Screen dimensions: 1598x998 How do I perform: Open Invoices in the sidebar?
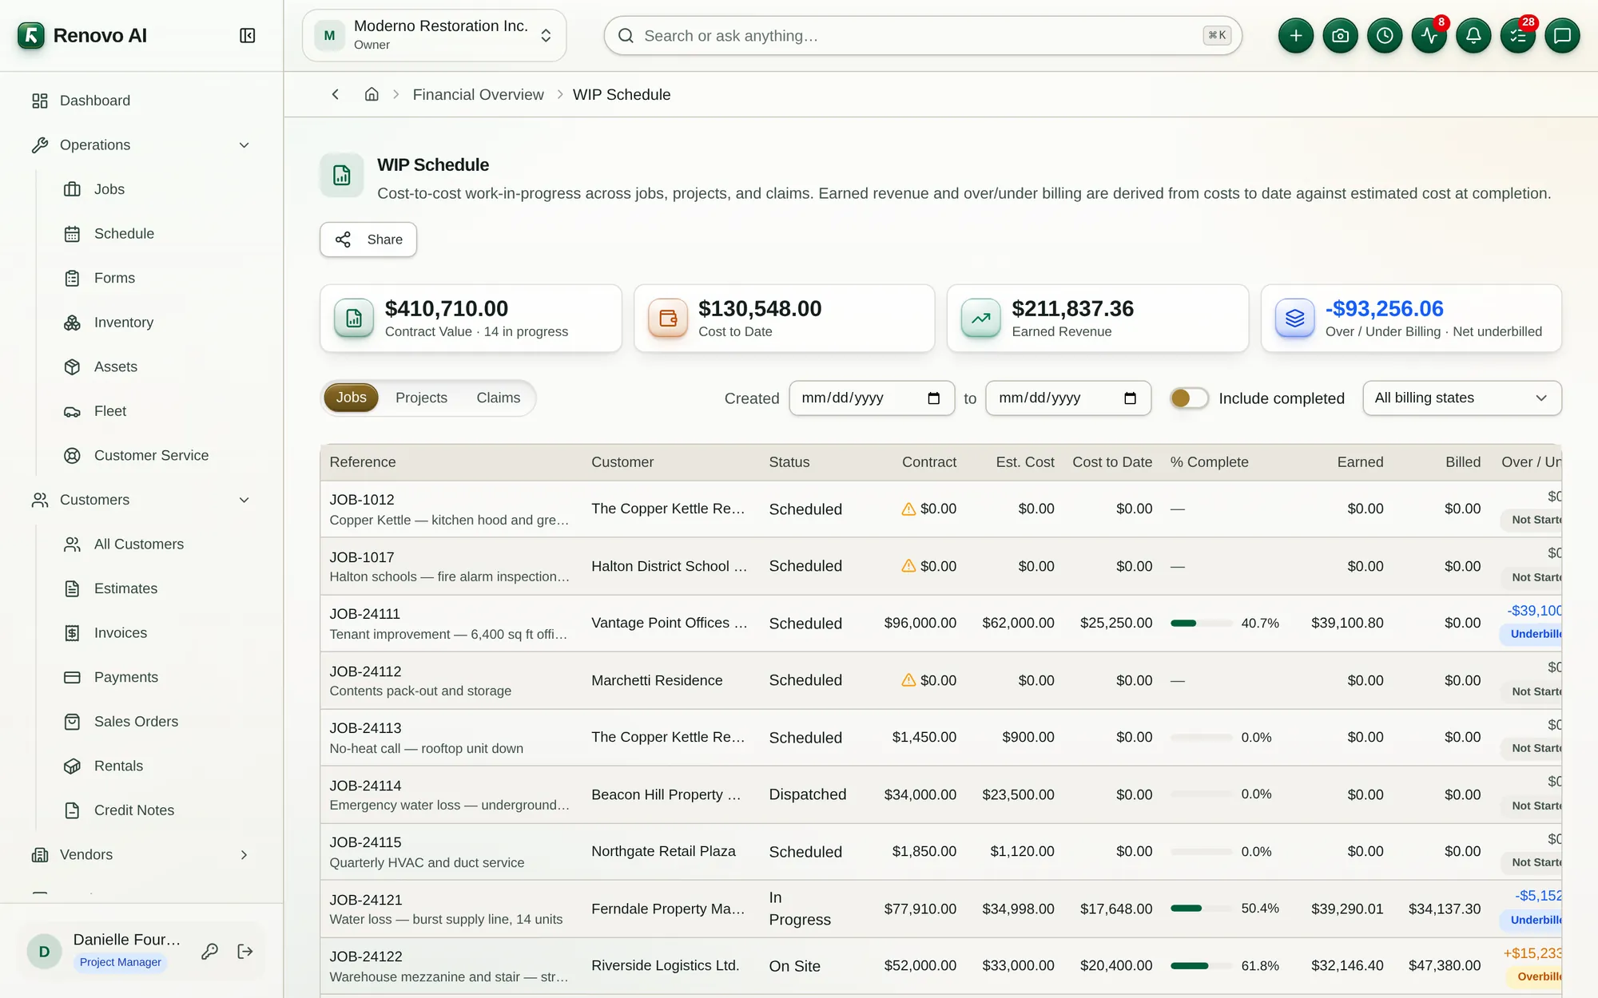[x=157, y=632]
